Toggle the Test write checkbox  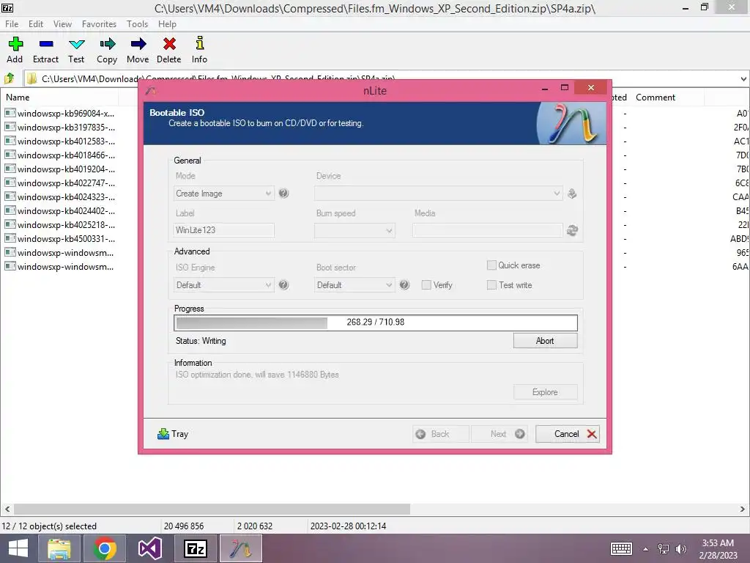pyautogui.click(x=491, y=285)
